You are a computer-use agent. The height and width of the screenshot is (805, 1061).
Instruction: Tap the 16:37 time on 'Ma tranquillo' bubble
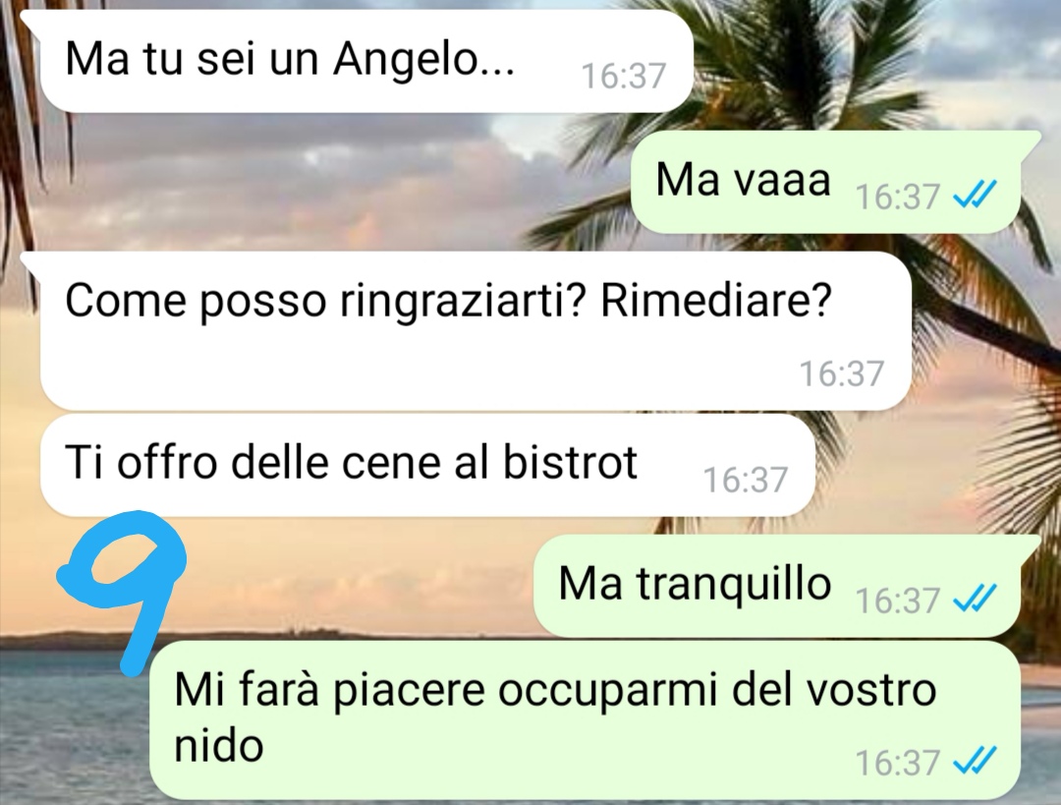click(x=897, y=600)
